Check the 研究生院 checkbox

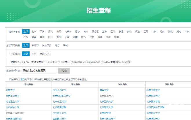[48, 62]
